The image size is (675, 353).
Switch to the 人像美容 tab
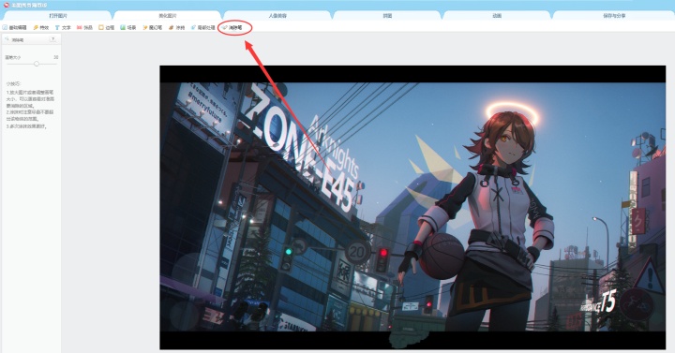pos(277,16)
